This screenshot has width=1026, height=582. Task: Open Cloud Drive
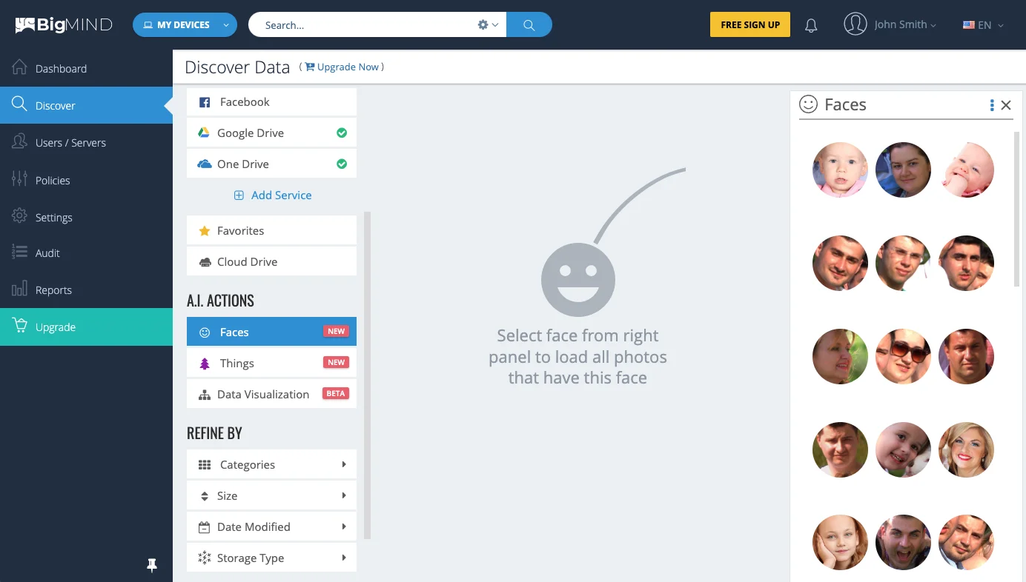click(271, 262)
